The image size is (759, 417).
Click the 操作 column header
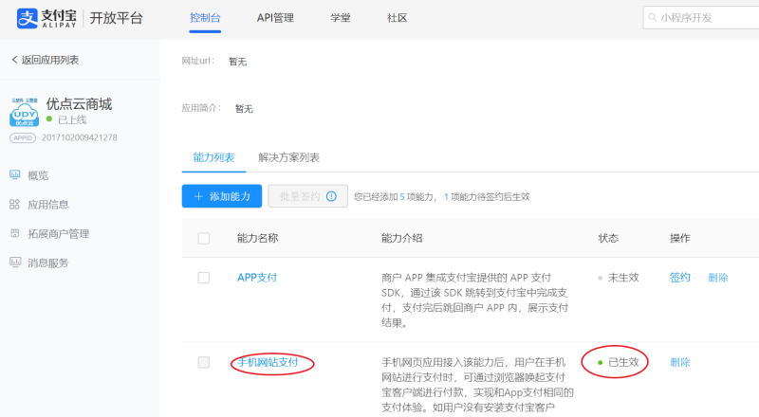[x=679, y=238]
